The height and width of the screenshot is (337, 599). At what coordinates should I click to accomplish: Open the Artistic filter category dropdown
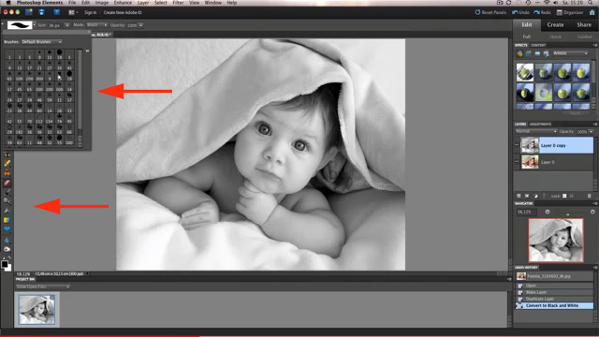[x=570, y=53]
